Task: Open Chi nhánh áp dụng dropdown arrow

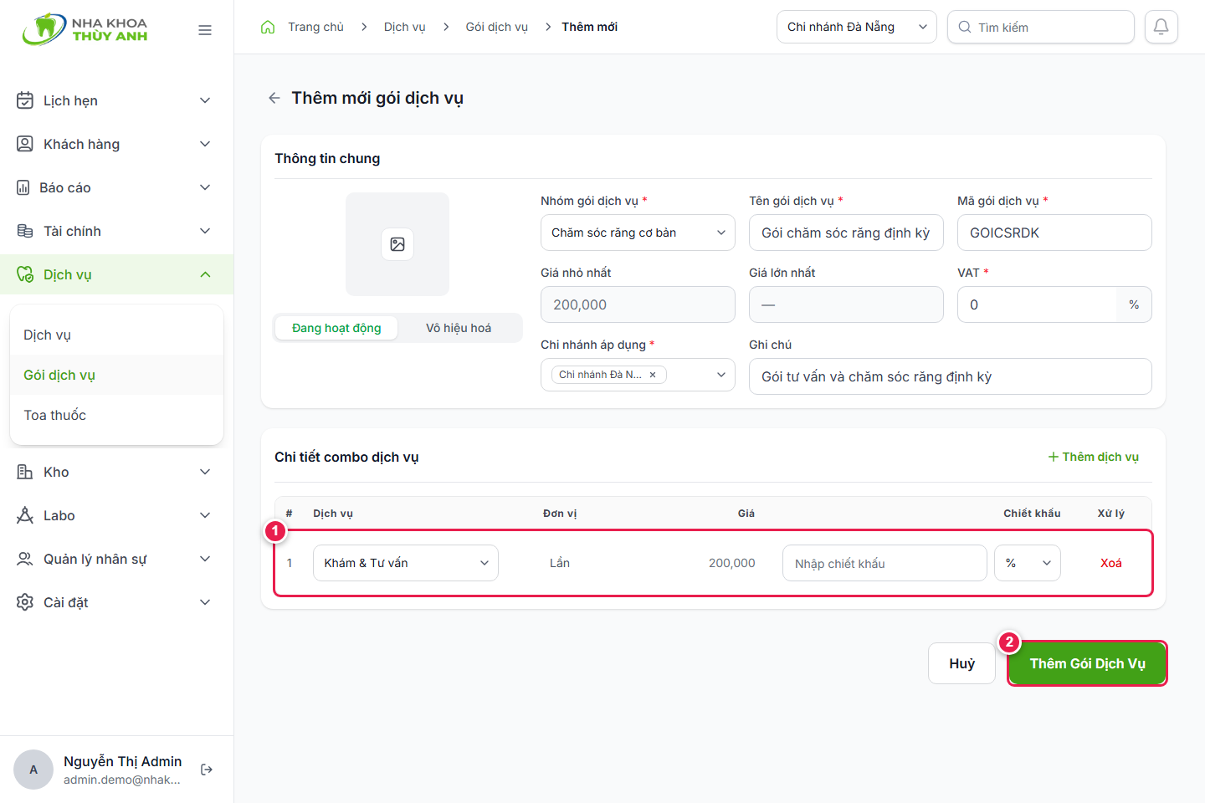Action: pos(721,375)
